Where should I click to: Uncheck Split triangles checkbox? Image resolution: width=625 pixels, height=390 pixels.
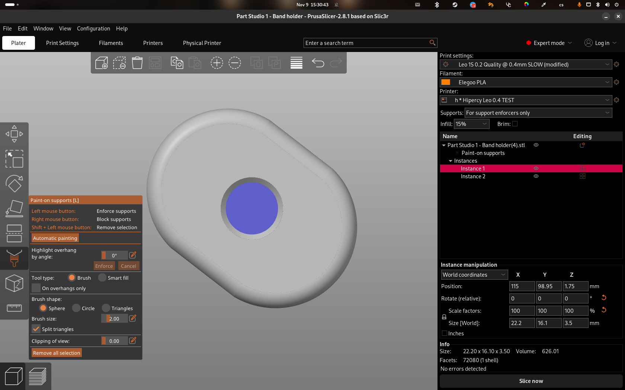pyautogui.click(x=36, y=329)
